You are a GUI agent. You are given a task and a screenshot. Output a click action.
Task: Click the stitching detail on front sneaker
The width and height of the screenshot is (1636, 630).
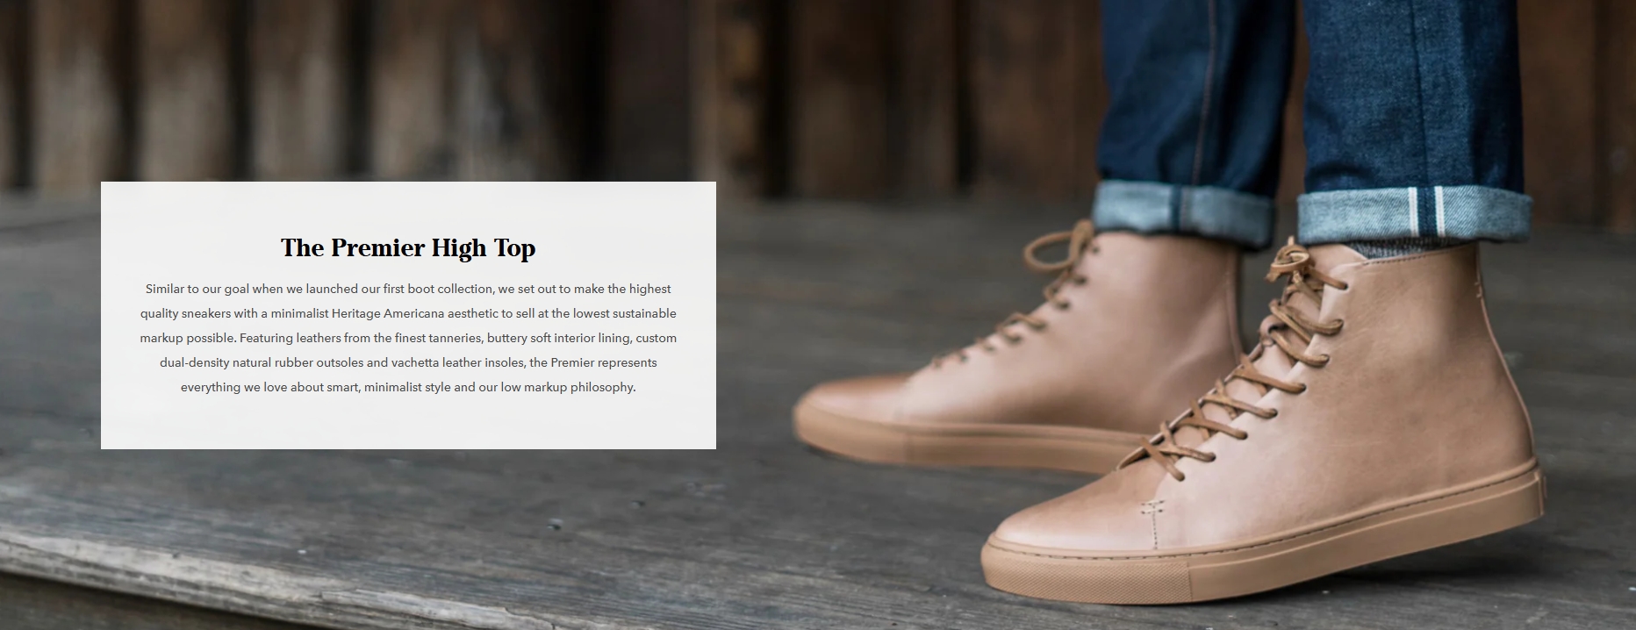pyautogui.click(x=1152, y=509)
